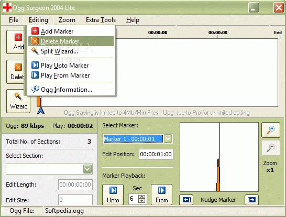
Task: Expand the Select Section dropdown arrow
Action: pyautogui.click(x=87, y=169)
